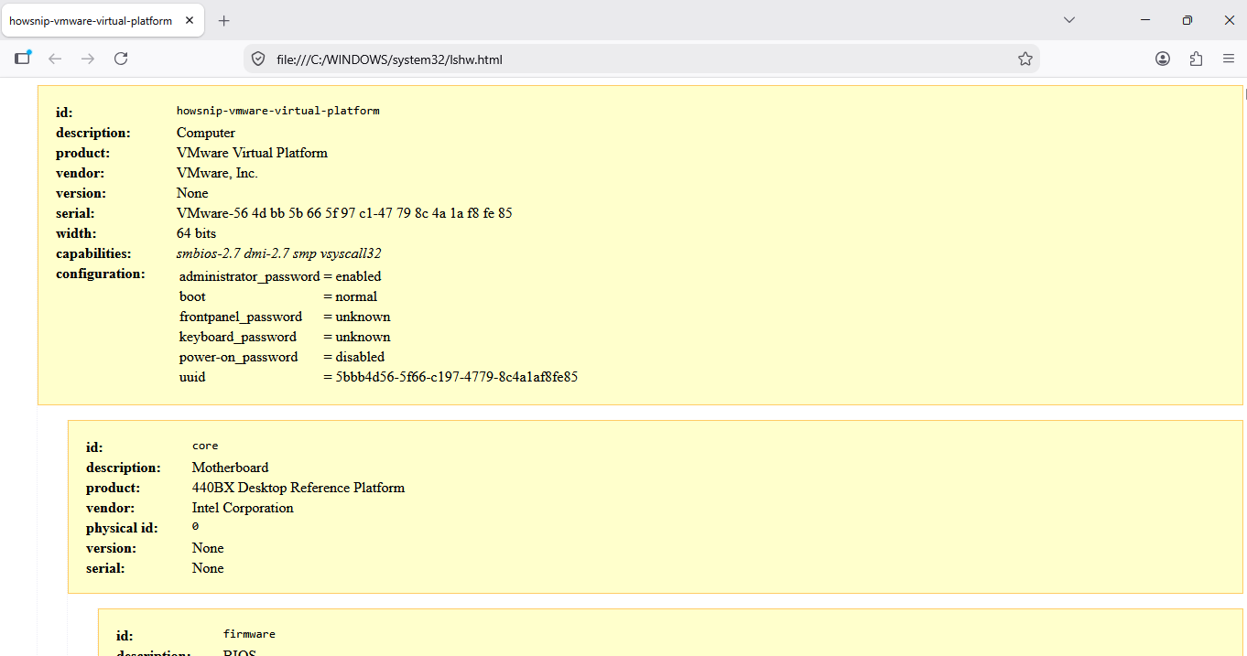Reload the lshw.html page
This screenshot has width=1247, height=656.
(x=121, y=59)
